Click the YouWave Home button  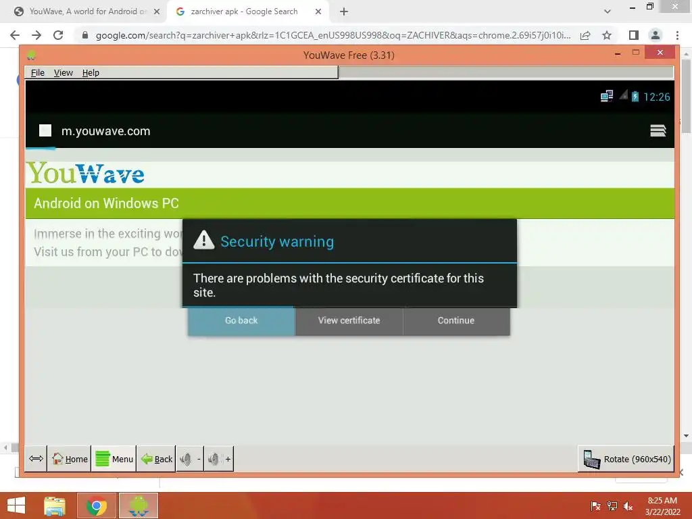click(x=70, y=459)
